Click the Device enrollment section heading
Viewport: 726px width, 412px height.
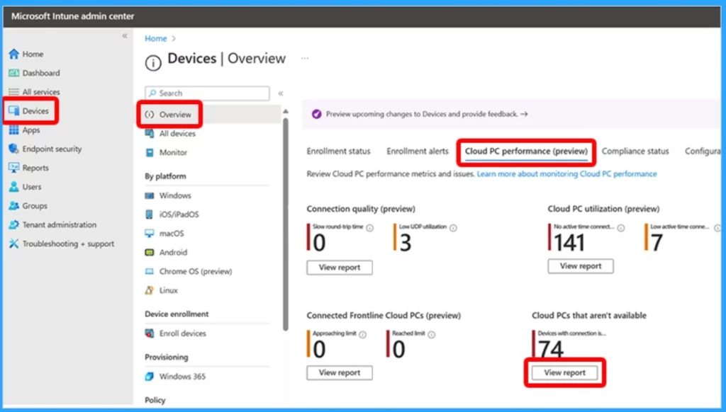(177, 314)
